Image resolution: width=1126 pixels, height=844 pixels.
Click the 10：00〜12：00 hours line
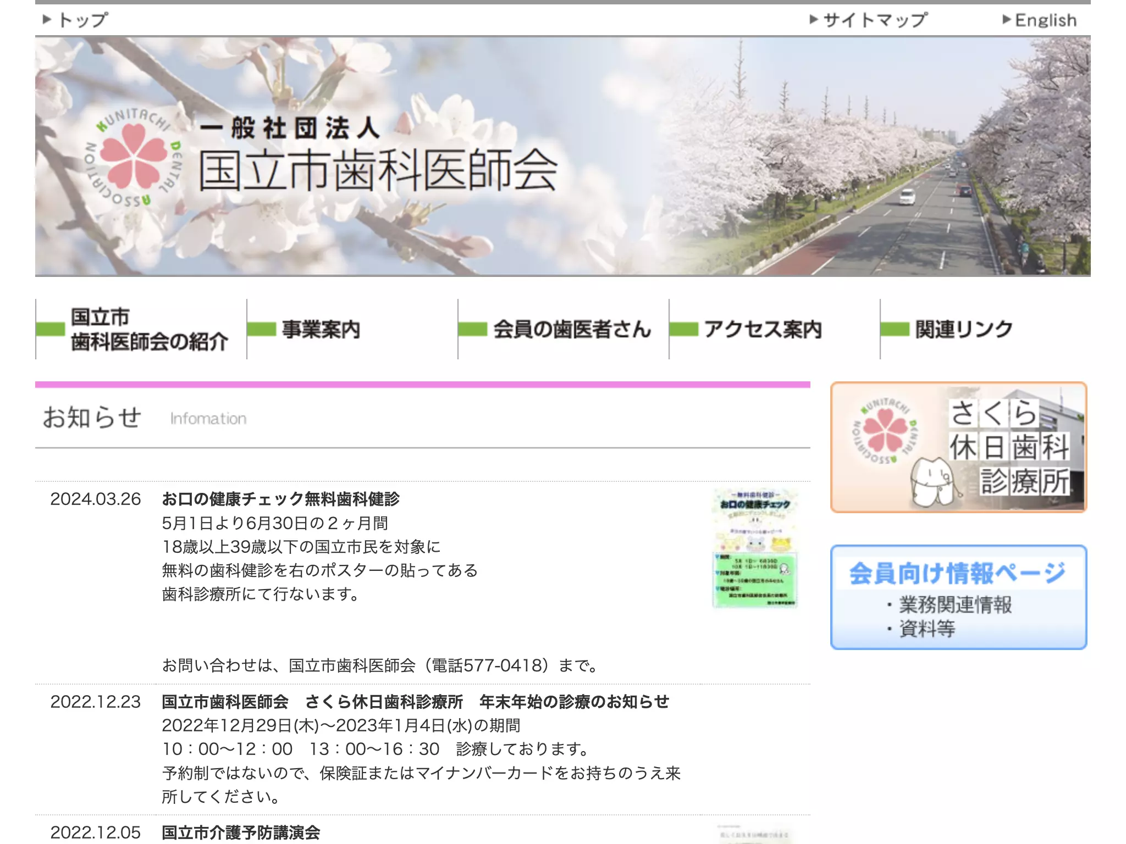(376, 749)
